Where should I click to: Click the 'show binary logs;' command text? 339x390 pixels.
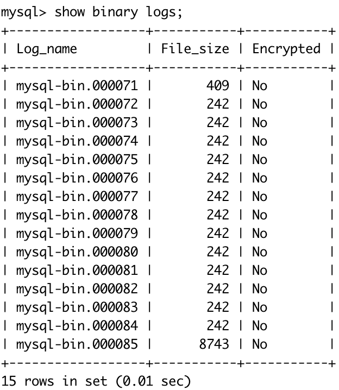tap(118, 12)
